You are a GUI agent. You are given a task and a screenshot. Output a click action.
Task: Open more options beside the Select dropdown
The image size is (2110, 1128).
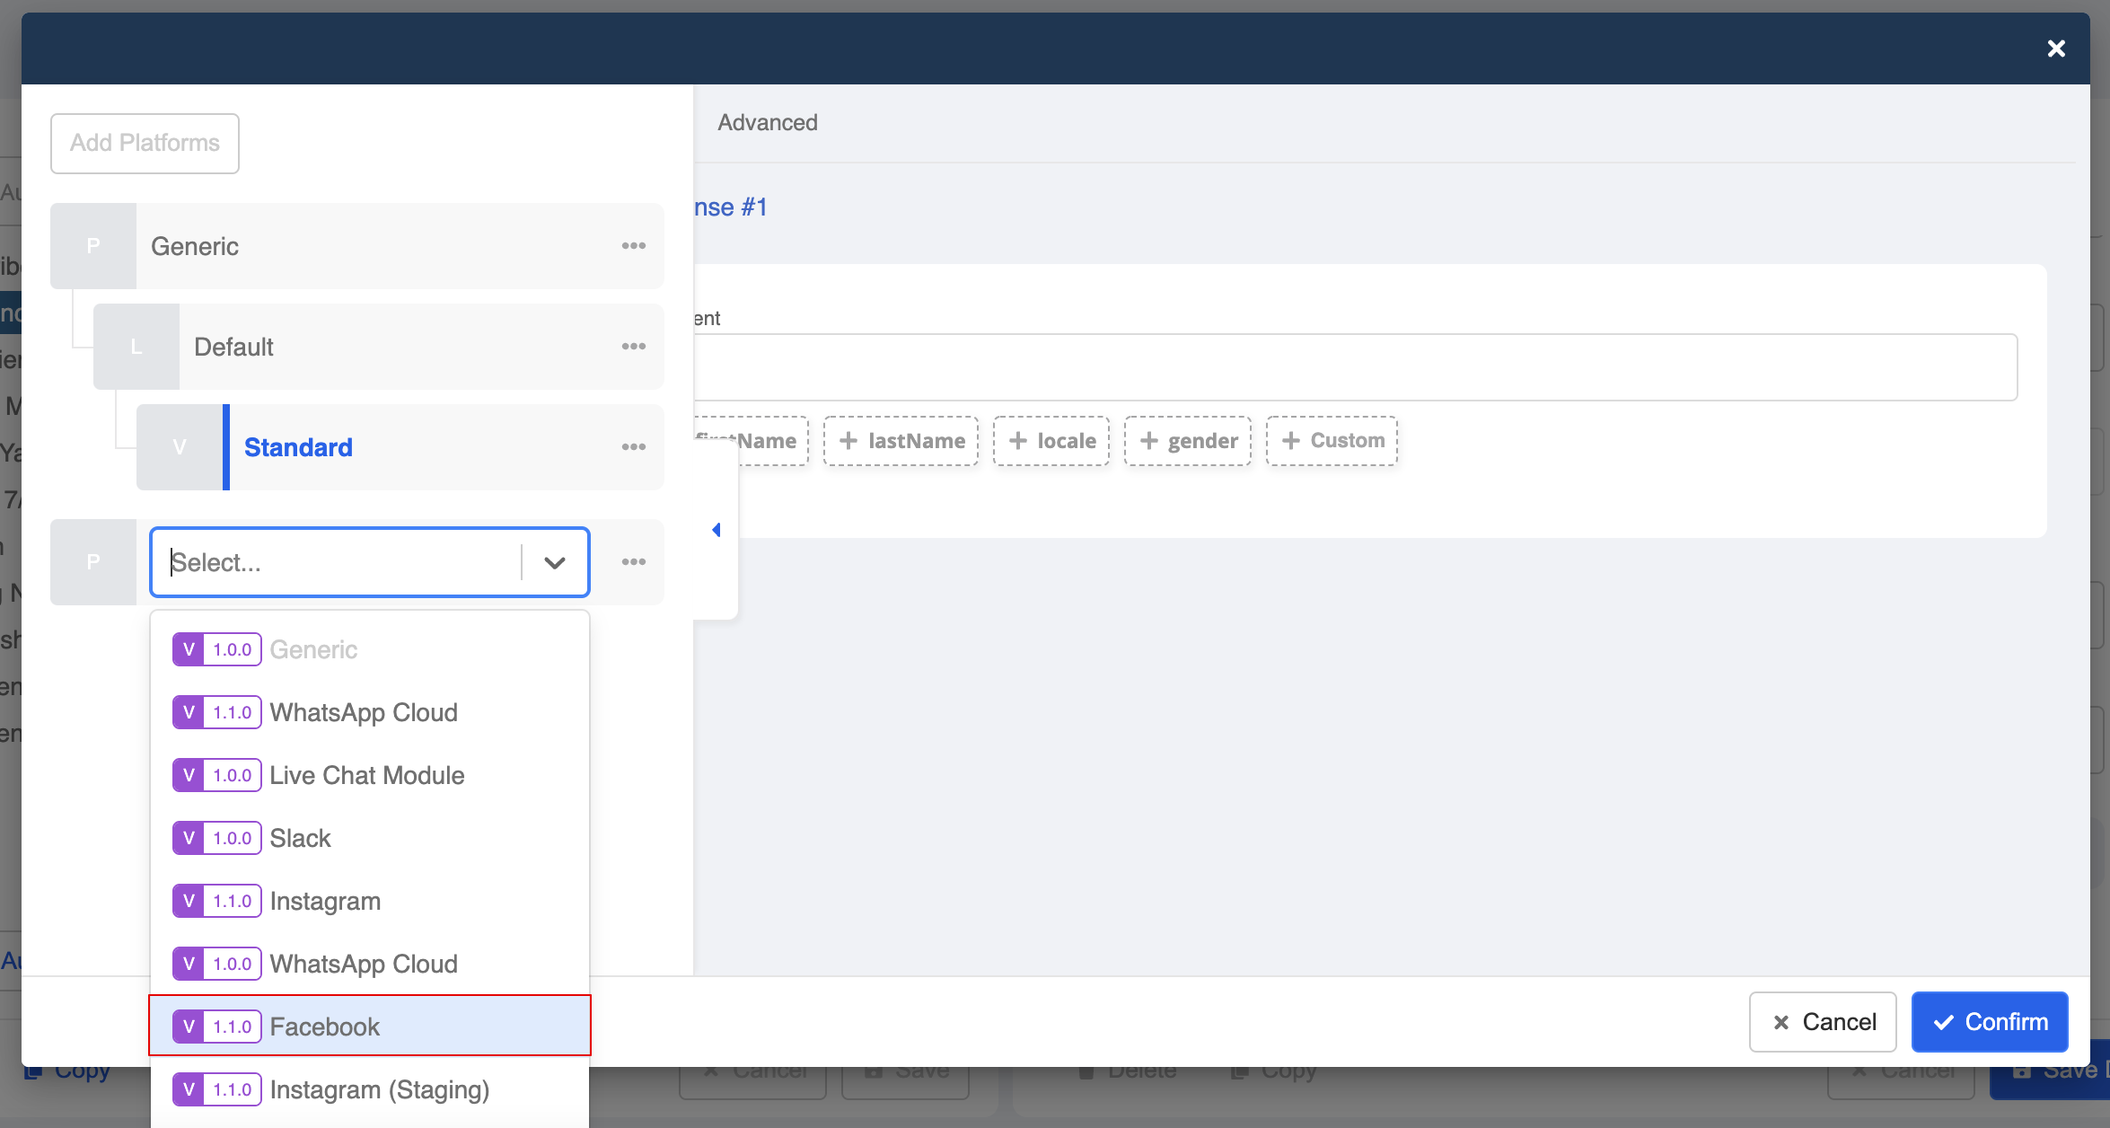[x=634, y=562]
